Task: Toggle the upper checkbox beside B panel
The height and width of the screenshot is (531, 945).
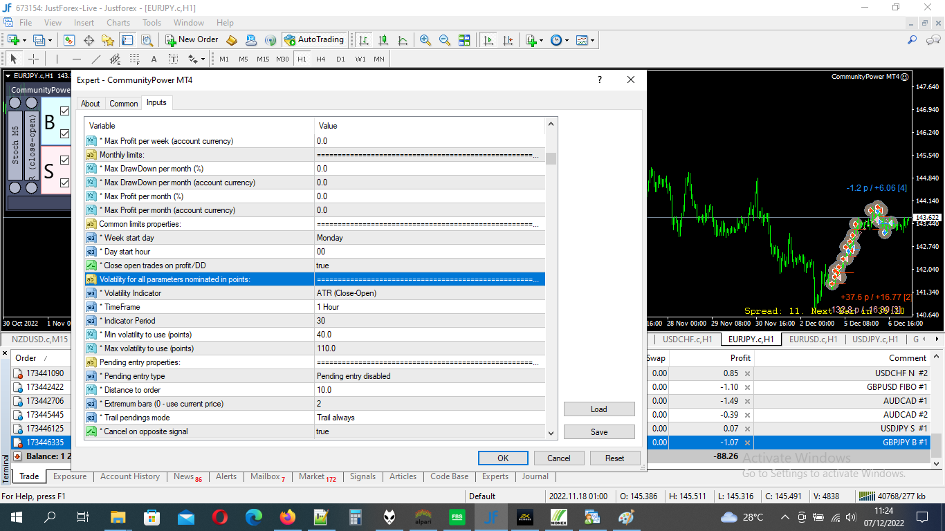Action: click(64, 111)
